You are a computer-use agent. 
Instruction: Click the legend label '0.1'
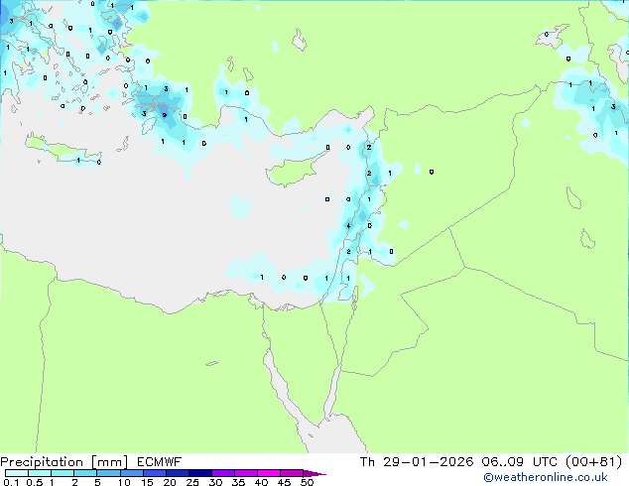click(x=11, y=482)
